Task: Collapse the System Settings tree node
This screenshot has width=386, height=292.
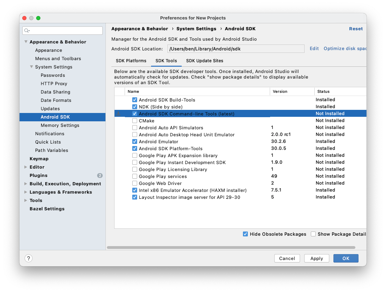Action: tap(32, 67)
